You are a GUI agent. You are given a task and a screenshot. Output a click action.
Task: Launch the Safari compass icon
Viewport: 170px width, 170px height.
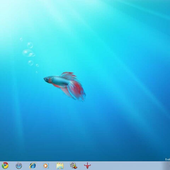click(x=19, y=166)
